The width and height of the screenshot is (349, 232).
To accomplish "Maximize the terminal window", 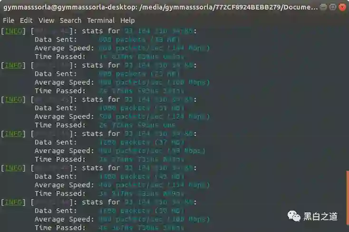I will coord(332,7).
